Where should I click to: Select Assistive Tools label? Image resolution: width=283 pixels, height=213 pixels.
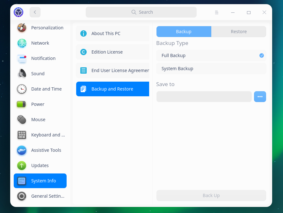coord(46,150)
